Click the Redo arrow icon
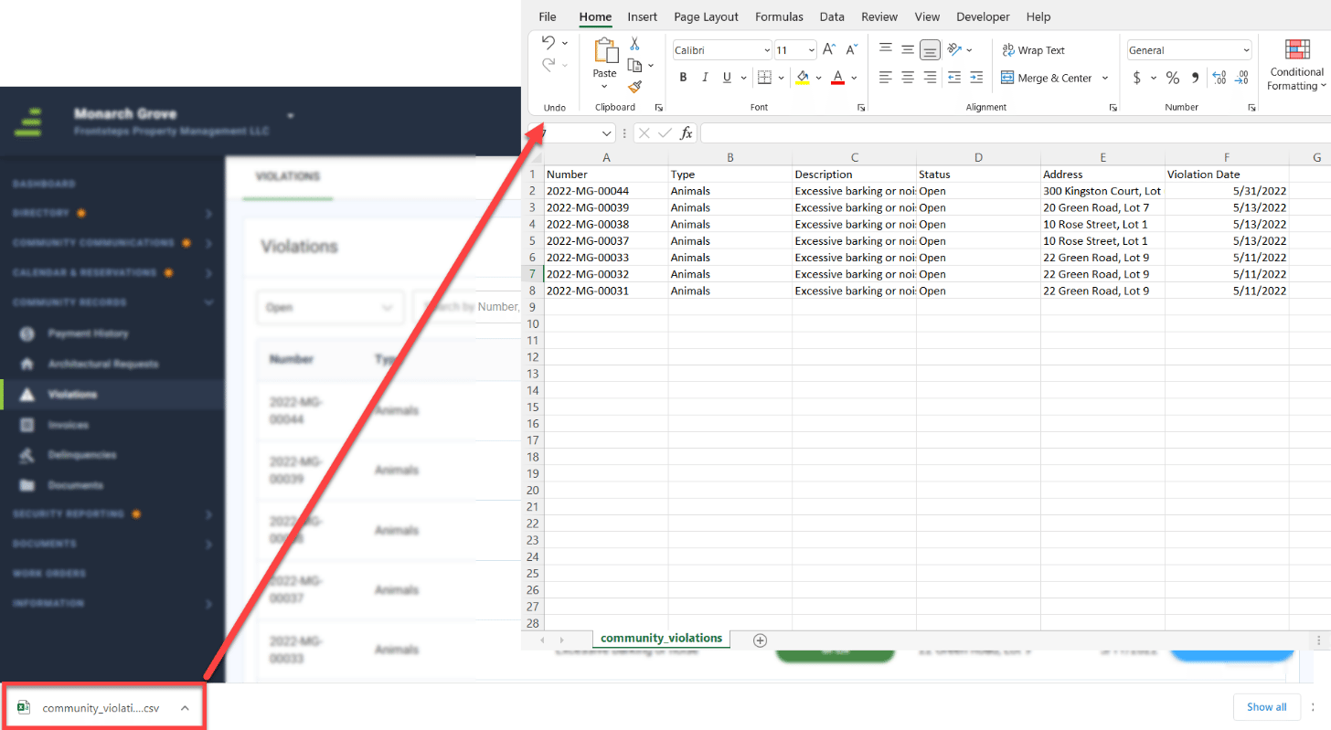The width and height of the screenshot is (1331, 730). click(548, 65)
